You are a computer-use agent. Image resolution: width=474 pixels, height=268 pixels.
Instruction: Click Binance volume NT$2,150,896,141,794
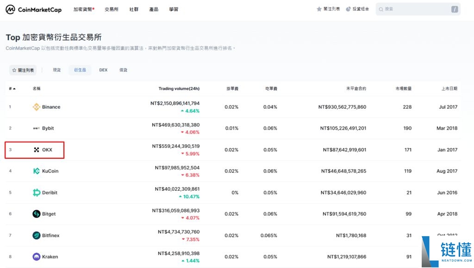(x=175, y=103)
